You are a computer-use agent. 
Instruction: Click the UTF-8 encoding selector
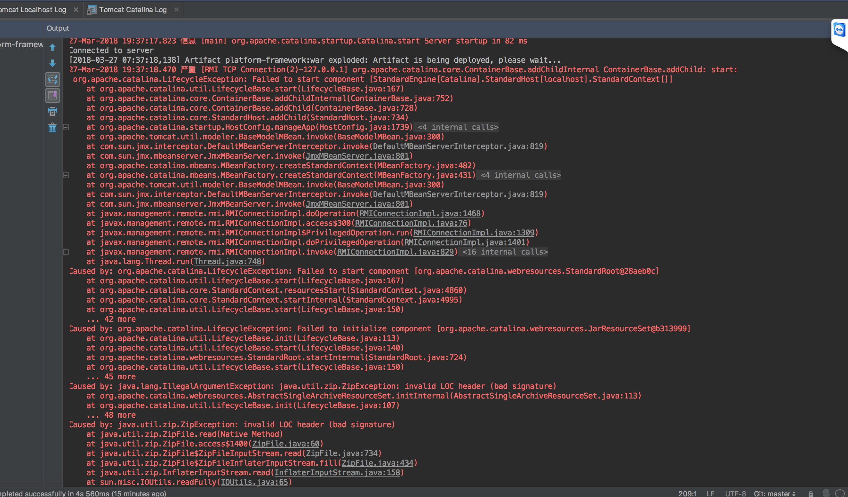(x=735, y=493)
